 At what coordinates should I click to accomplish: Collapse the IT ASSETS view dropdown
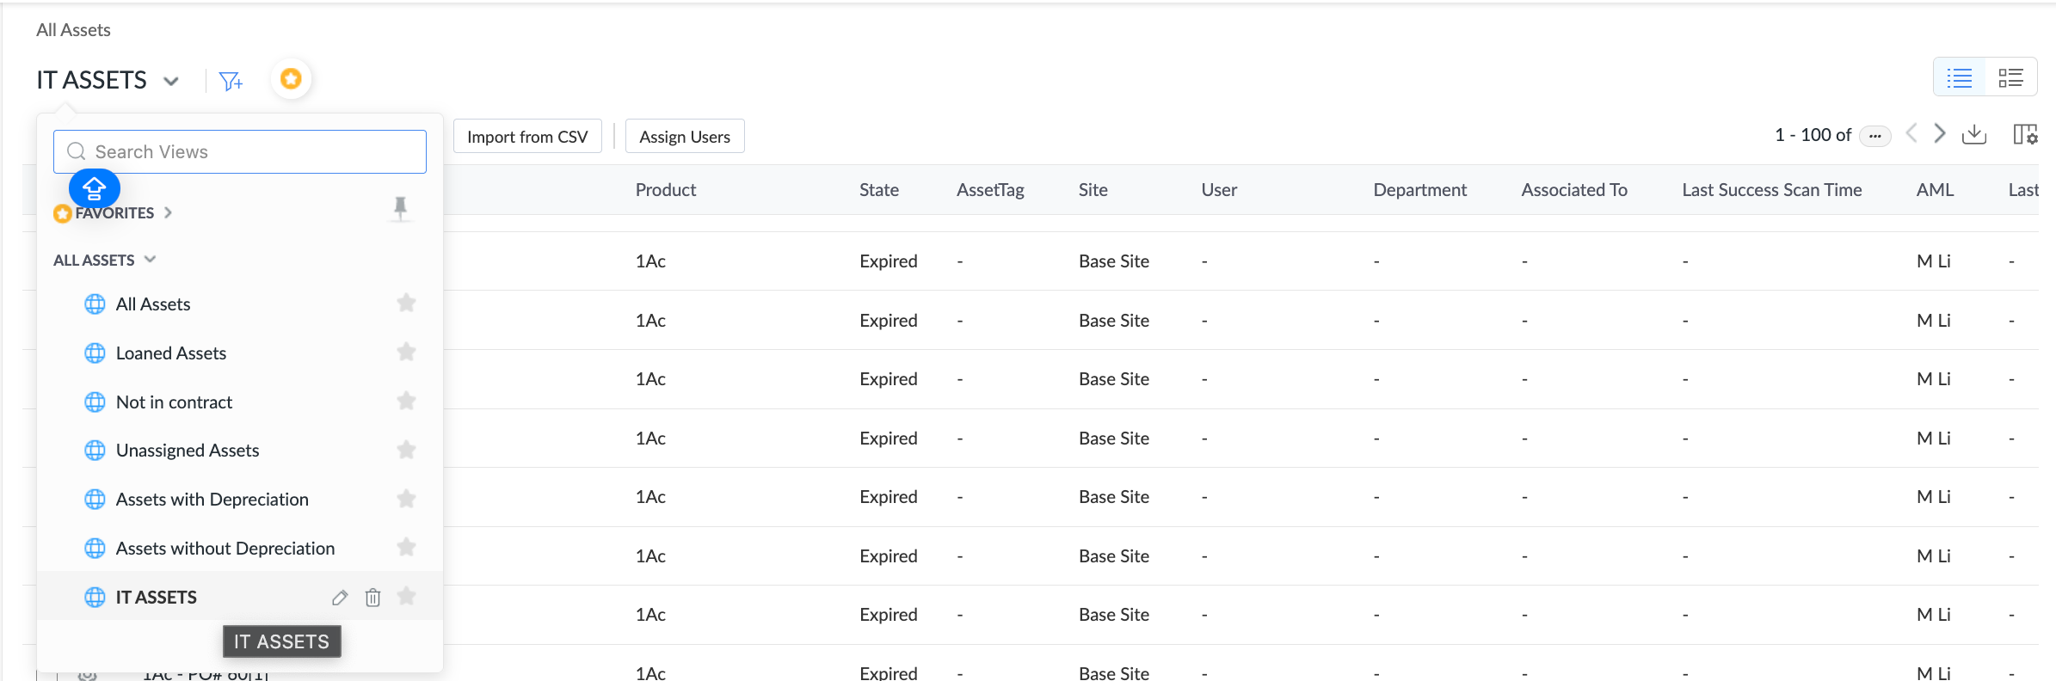pyautogui.click(x=171, y=81)
